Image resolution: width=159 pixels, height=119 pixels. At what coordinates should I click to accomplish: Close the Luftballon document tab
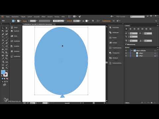[54, 24]
